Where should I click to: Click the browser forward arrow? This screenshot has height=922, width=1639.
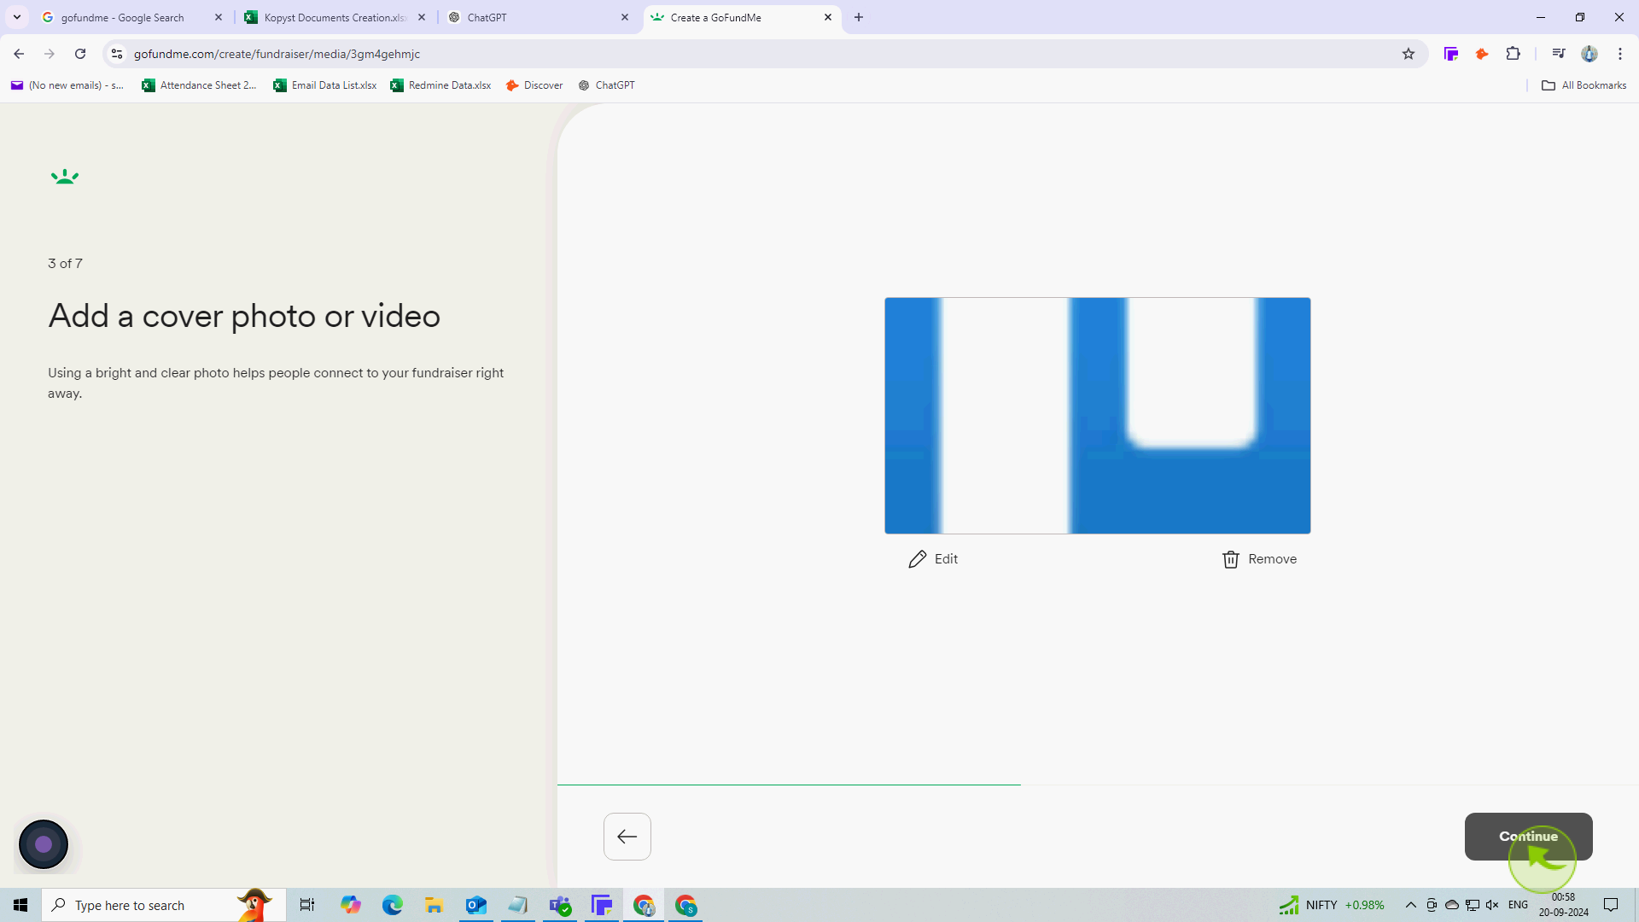point(50,54)
